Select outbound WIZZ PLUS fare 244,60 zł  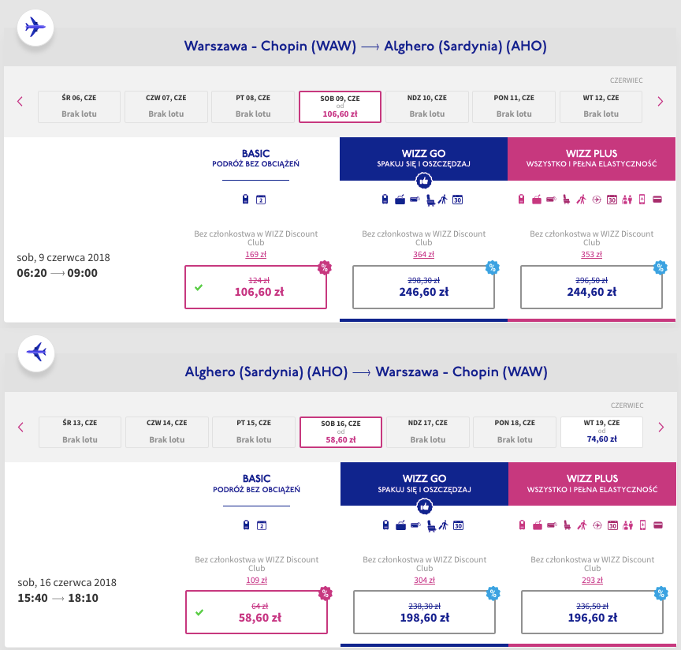[591, 287]
